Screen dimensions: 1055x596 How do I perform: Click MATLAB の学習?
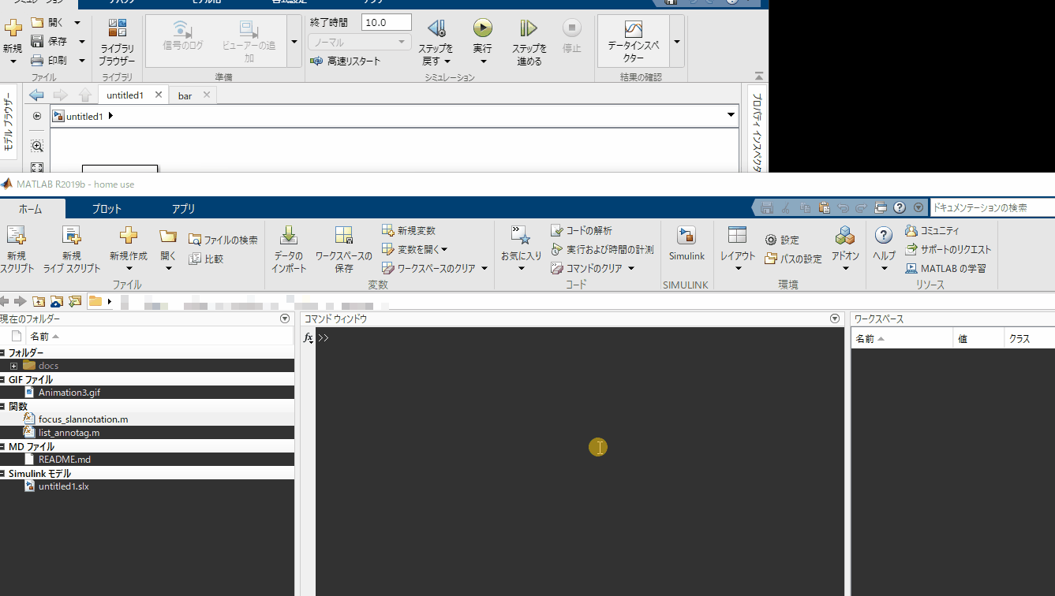coord(945,268)
